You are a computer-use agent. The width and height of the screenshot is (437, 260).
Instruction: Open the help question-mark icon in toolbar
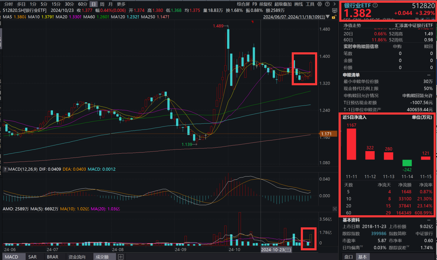pos(327,4)
